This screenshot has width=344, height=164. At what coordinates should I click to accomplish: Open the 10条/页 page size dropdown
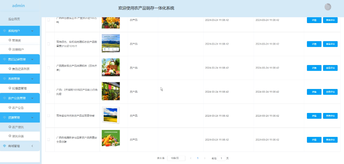coord(176,158)
